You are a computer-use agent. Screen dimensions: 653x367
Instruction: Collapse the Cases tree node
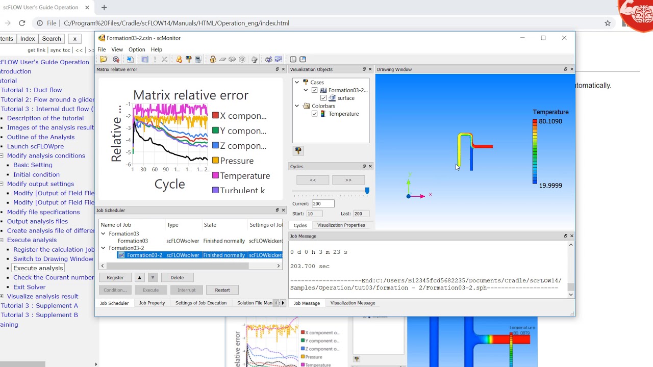(x=297, y=82)
